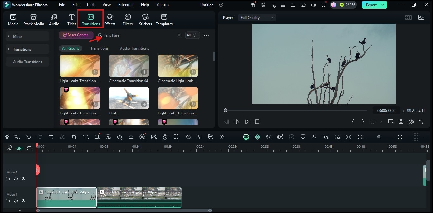Switch to the Audio Transitions tab
The height and width of the screenshot is (213, 433).
pyautogui.click(x=134, y=48)
